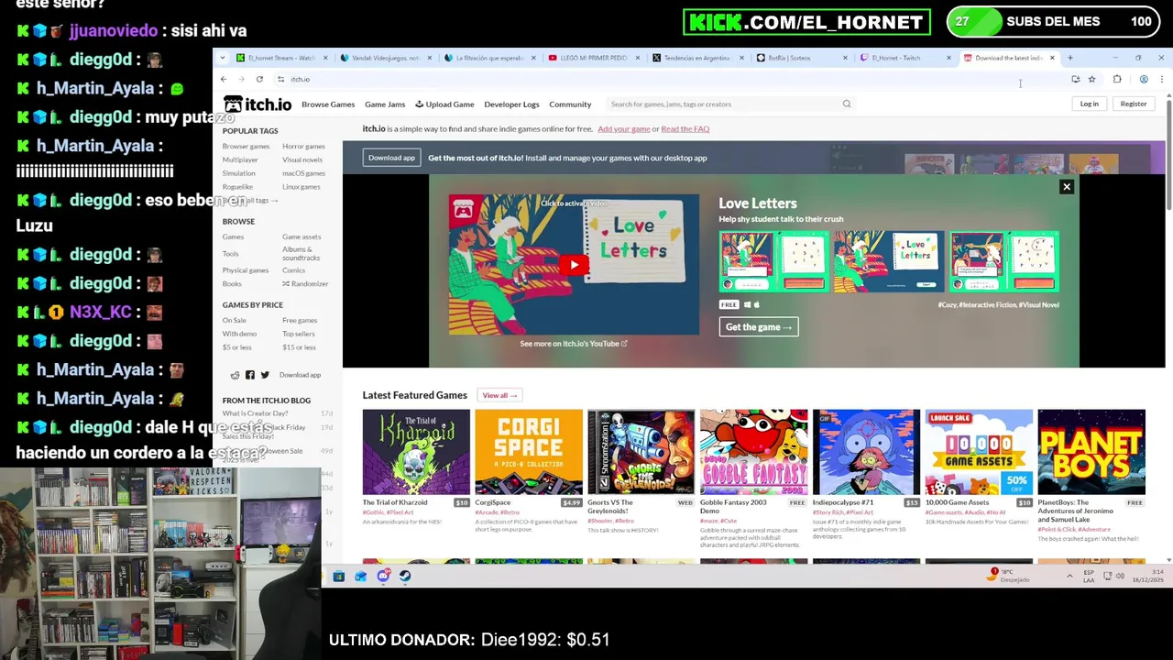Open The Trial of Kharzoid thumbnail
Image resolution: width=1173 pixels, height=660 pixels.
click(416, 452)
